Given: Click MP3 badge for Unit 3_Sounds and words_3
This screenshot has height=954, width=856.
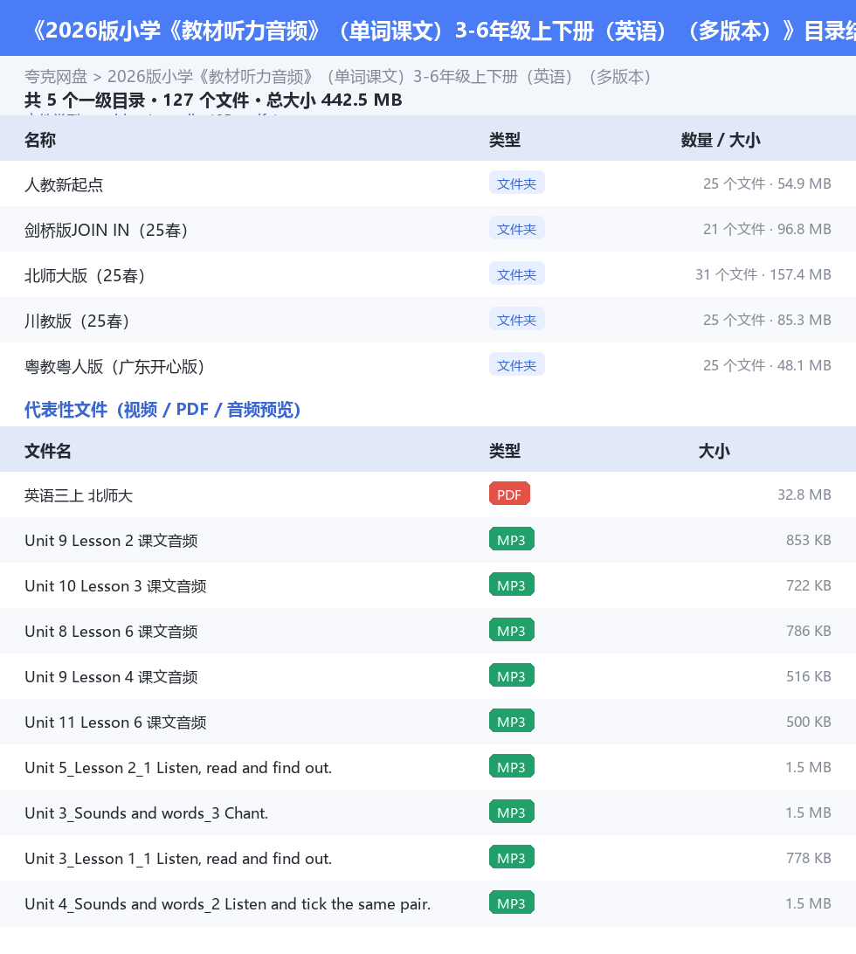Looking at the screenshot, I should tap(512, 812).
